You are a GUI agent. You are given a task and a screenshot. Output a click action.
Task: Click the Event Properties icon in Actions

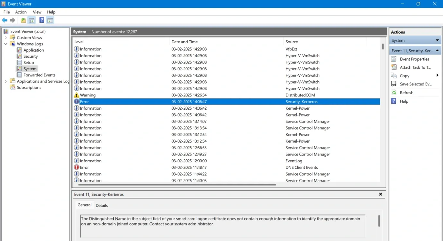(394, 59)
